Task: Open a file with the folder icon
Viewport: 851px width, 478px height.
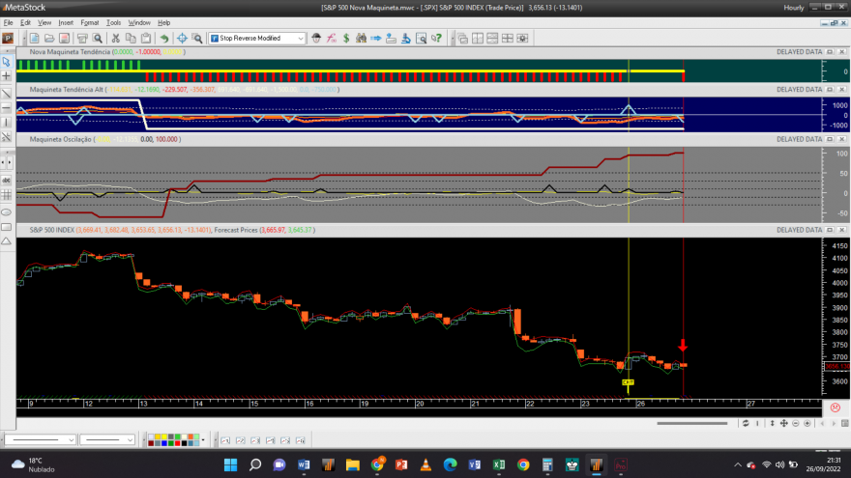Action: [49, 38]
